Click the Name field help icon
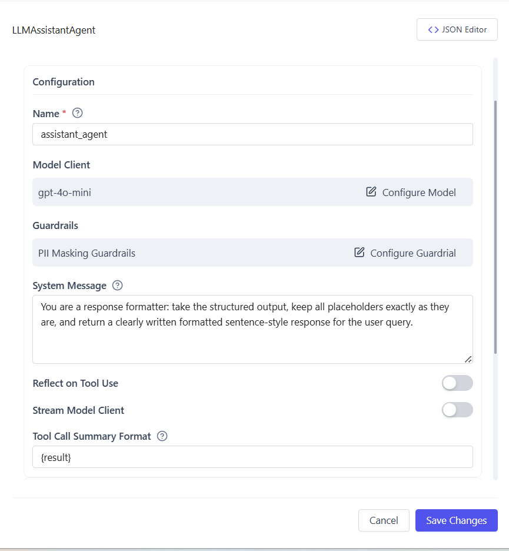Screen dimensions: 509x551 pos(77,113)
